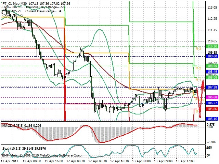The height and width of the screenshot is (164, 219).
Task: Click the FT_CL-May,M30 chart title
Action: click(x=15, y=4)
